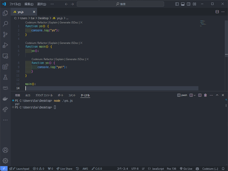
Task: Click the remote window indicator in status bar
Action: [x=4, y=169]
